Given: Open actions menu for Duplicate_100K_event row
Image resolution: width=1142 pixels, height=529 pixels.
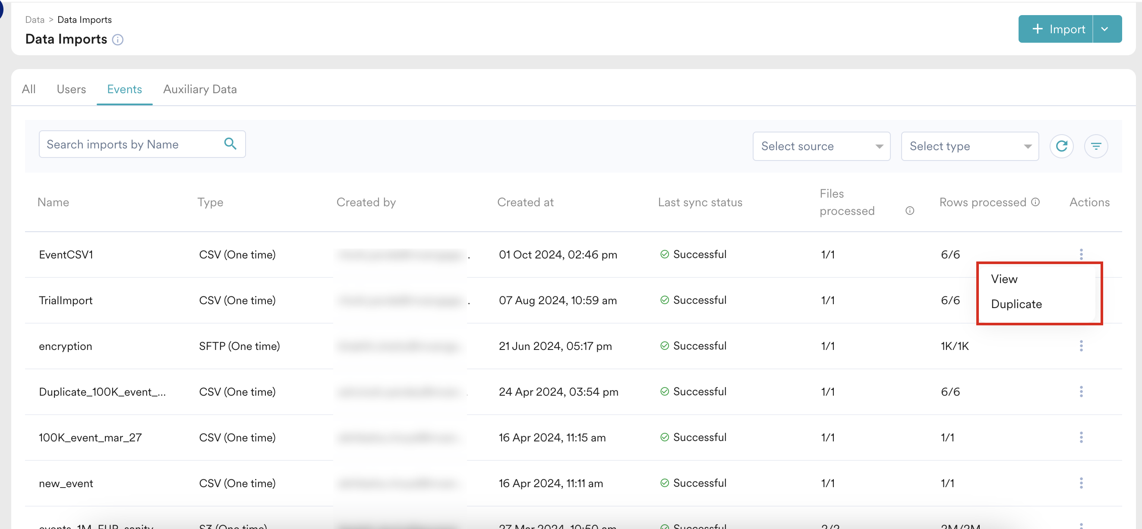Looking at the screenshot, I should pos(1081,391).
